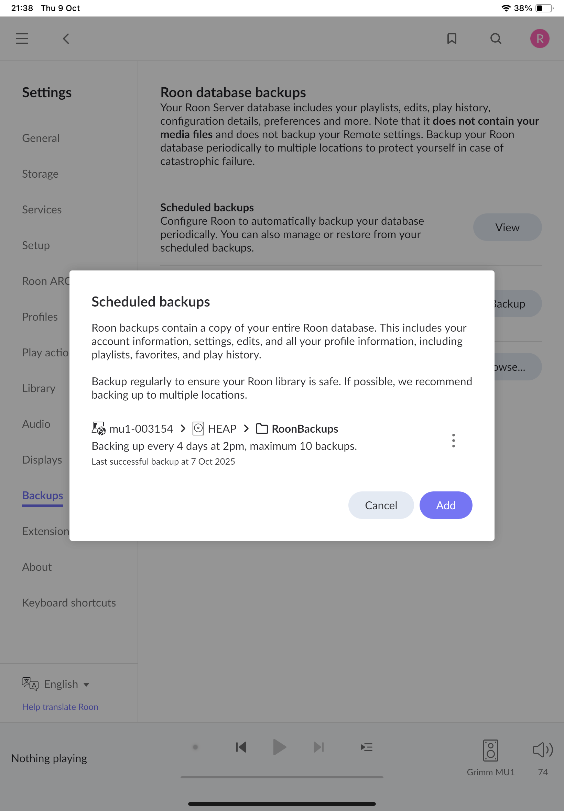Open the bookmarks icon

click(452, 38)
